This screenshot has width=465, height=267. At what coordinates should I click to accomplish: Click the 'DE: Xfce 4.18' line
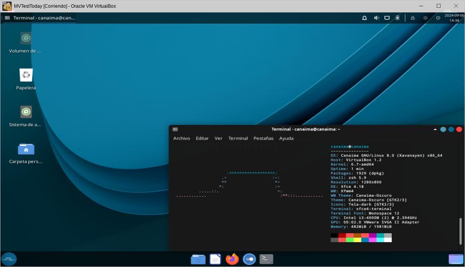pyautogui.click(x=347, y=187)
